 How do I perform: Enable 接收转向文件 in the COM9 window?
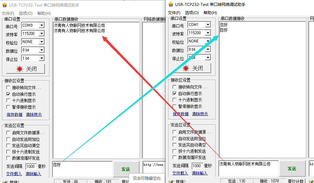point(9,88)
